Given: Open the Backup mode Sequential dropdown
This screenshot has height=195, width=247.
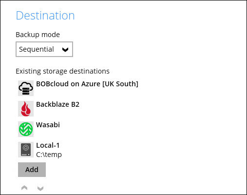Looking at the screenshot, I should (x=44, y=49).
